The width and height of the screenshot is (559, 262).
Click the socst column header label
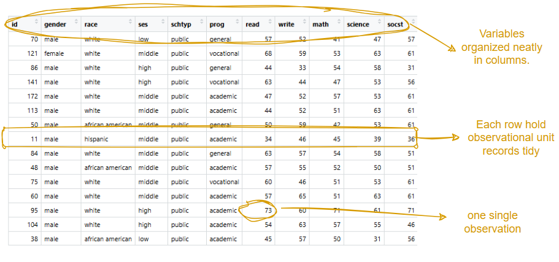pos(396,25)
